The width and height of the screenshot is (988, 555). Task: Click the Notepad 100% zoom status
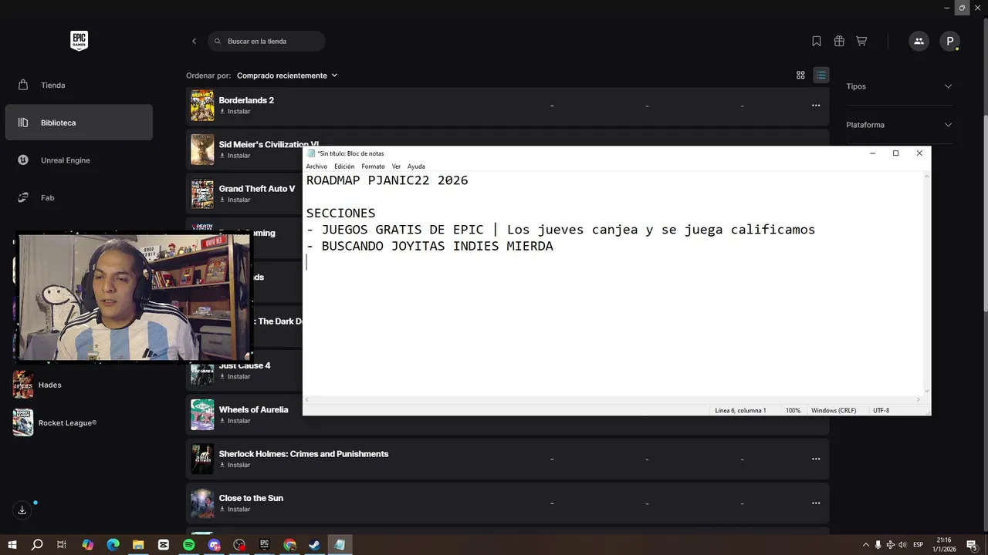click(793, 410)
